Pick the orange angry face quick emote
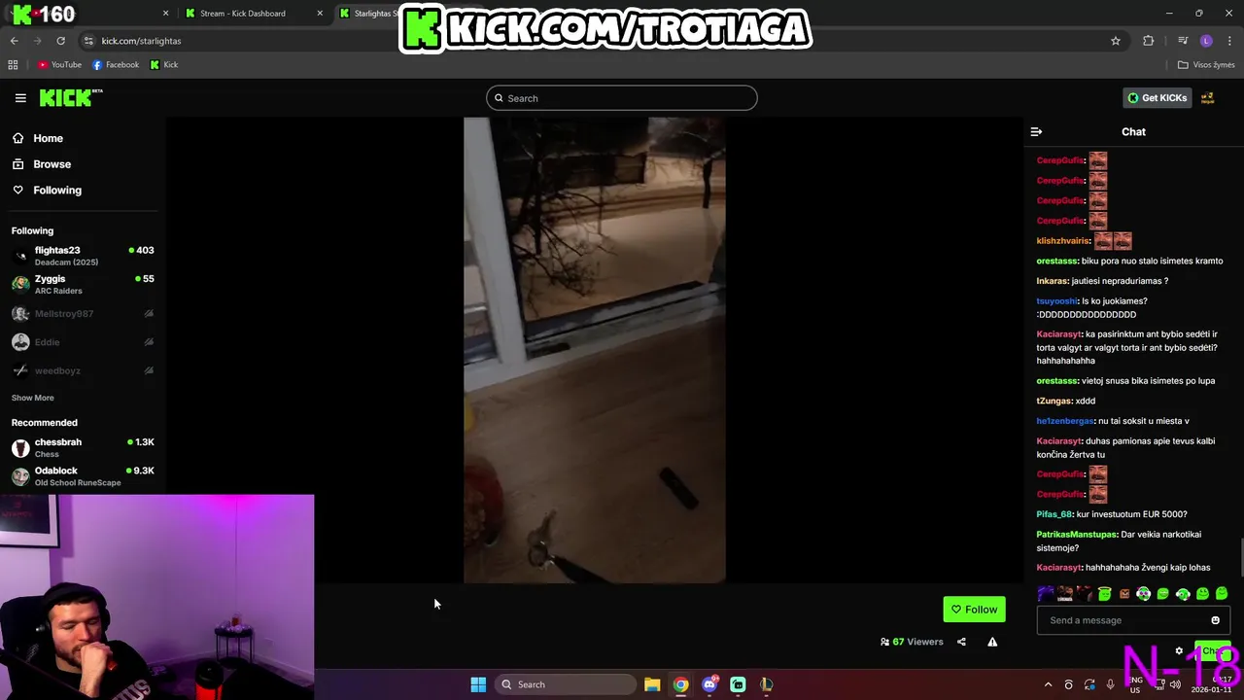The height and width of the screenshot is (700, 1244). pyautogui.click(x=1124, y=593)
